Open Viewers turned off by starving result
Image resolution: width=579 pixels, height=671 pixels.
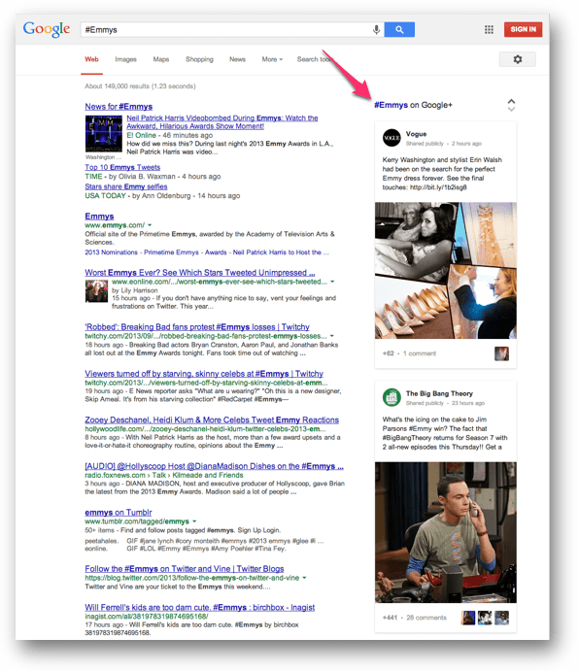coord(204,374)
